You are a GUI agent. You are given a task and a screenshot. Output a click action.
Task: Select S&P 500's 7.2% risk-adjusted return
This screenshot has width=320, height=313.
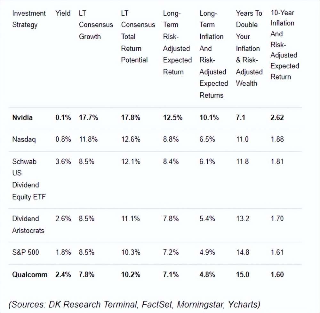click(171, 252)
